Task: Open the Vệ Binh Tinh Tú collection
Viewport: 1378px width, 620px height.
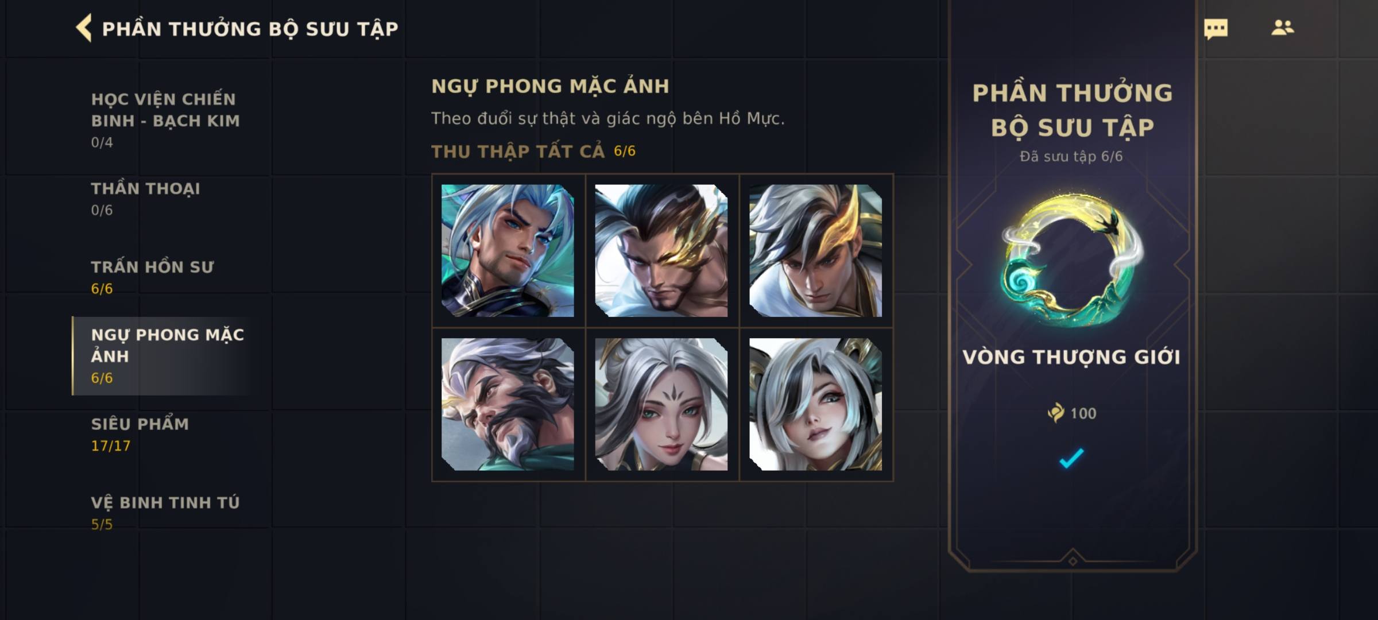Action: 165,513
